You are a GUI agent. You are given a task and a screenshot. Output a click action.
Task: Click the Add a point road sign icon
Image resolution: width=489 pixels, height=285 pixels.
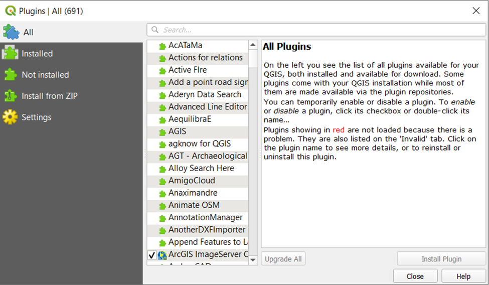coord(162,83)
